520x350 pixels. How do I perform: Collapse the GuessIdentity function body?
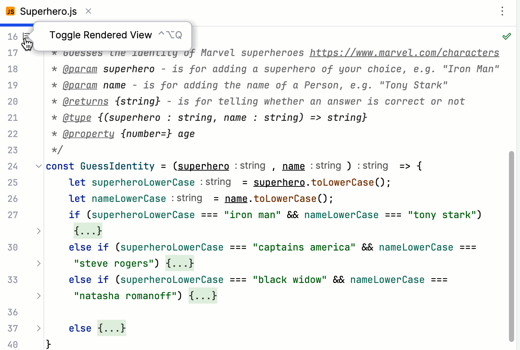[x=38, y=166]
